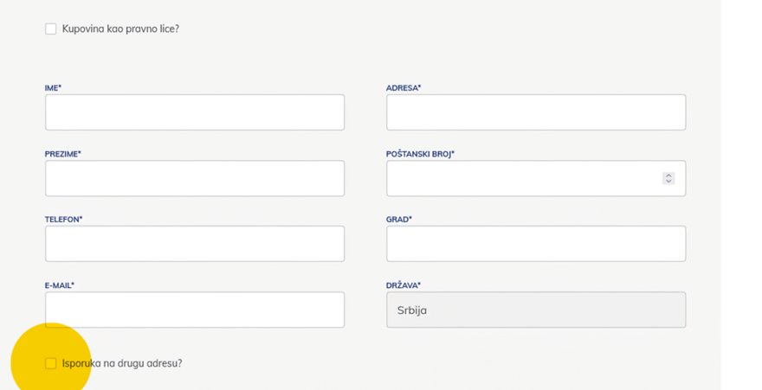Click into the TELEFON field

tap(195, 244)
